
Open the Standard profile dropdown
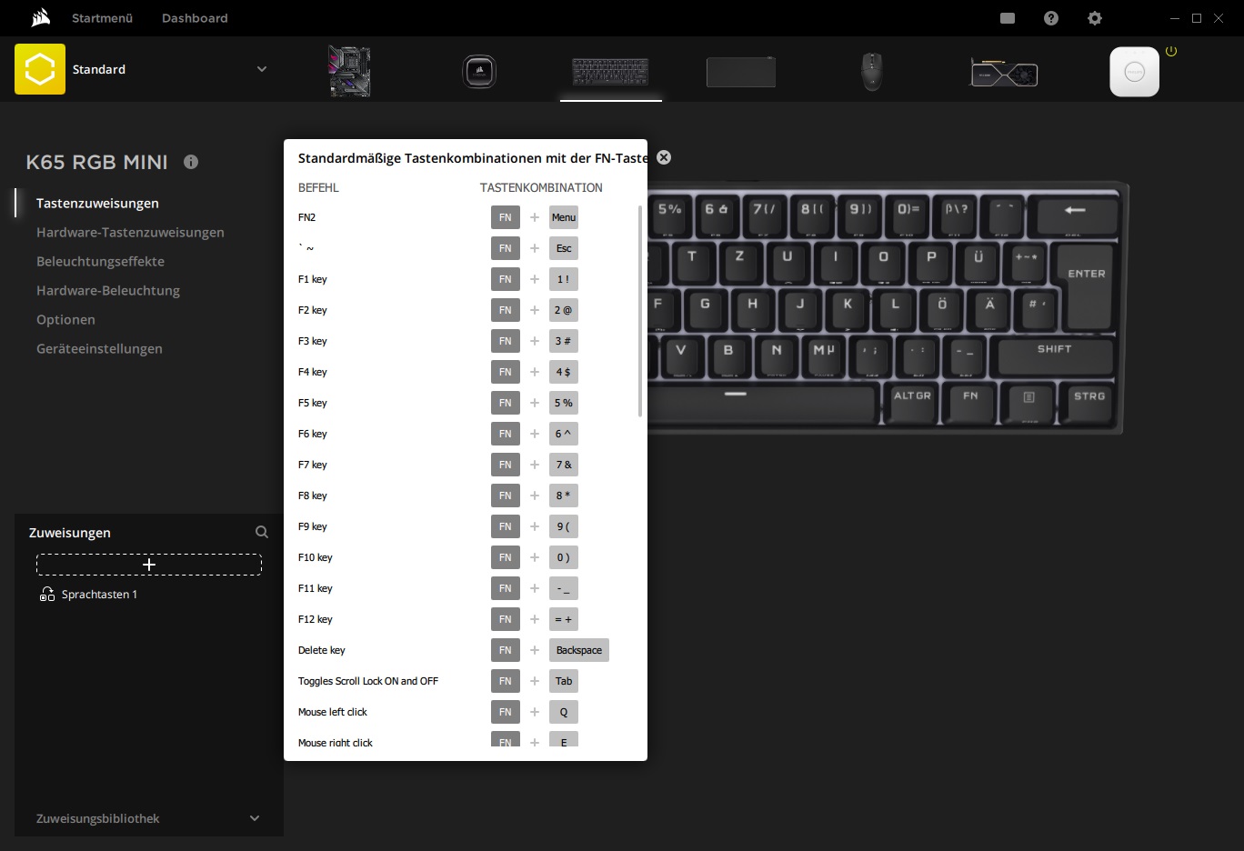[x=262, y=69]
